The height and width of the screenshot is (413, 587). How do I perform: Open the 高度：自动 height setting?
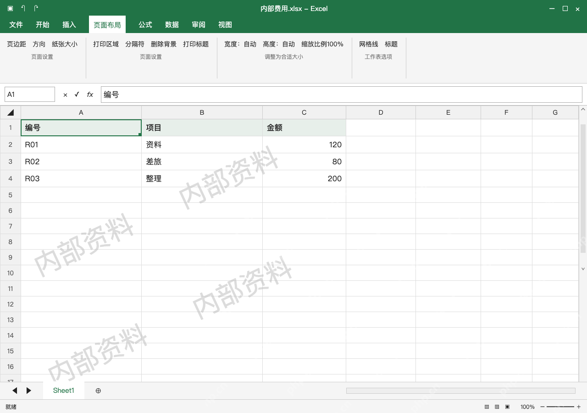point(279,44)
